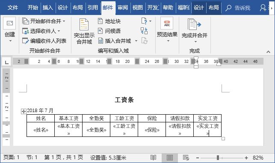Collapse the ribbon with the arrow

268,52
